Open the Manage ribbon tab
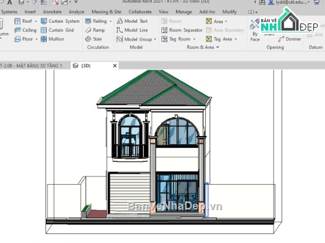 pyautogui.click(x=184, y=12)
